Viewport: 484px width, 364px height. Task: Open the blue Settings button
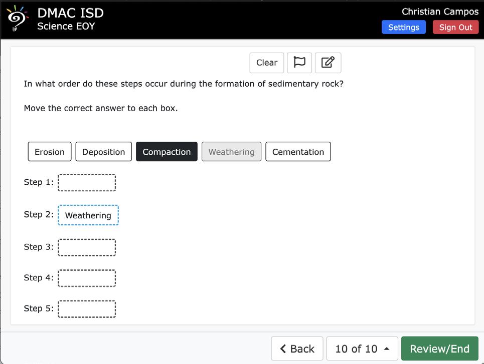coord(404,27)
